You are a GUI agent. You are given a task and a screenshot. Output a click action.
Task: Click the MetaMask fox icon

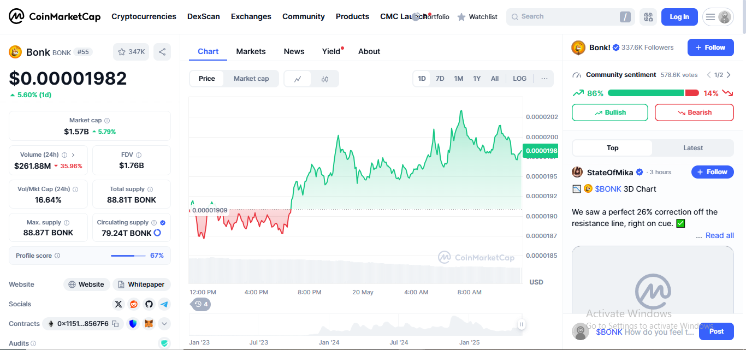[149, 324]
